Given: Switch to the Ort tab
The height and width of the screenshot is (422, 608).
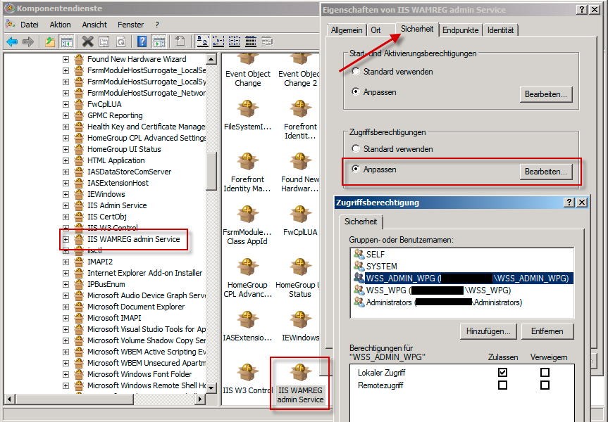Looking at the screenshot, I should pyautogui.click(x=376, y=30).
